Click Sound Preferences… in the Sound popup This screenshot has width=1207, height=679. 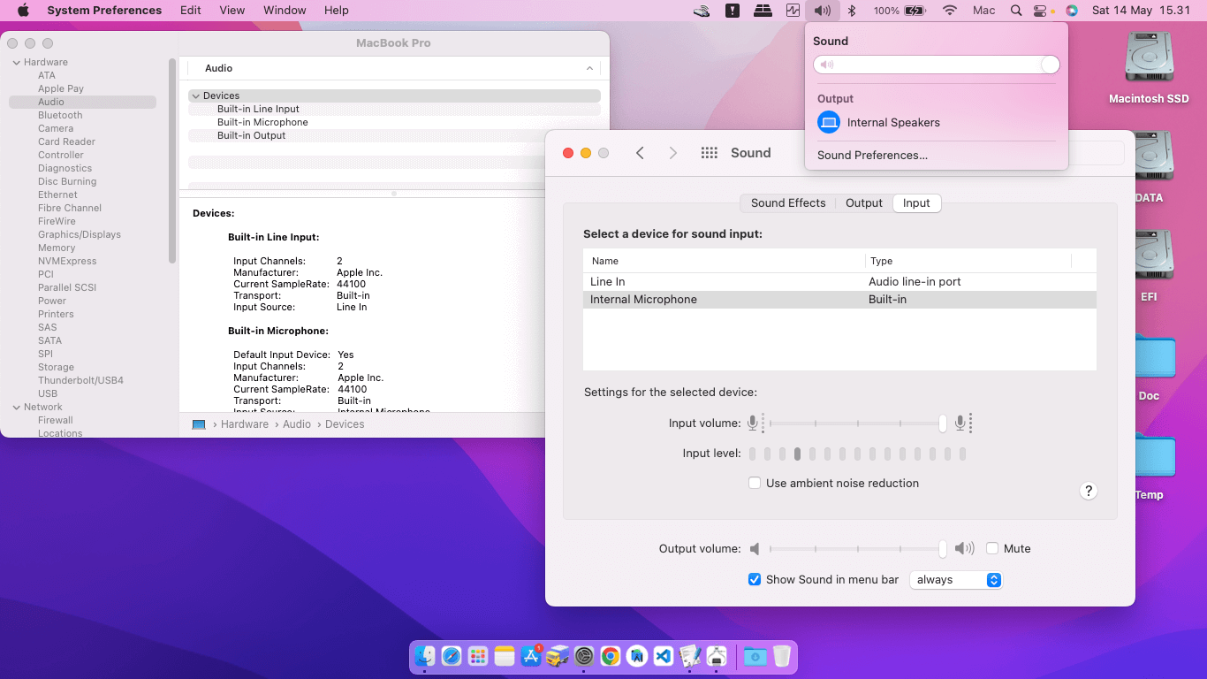[x=873, y=156]
